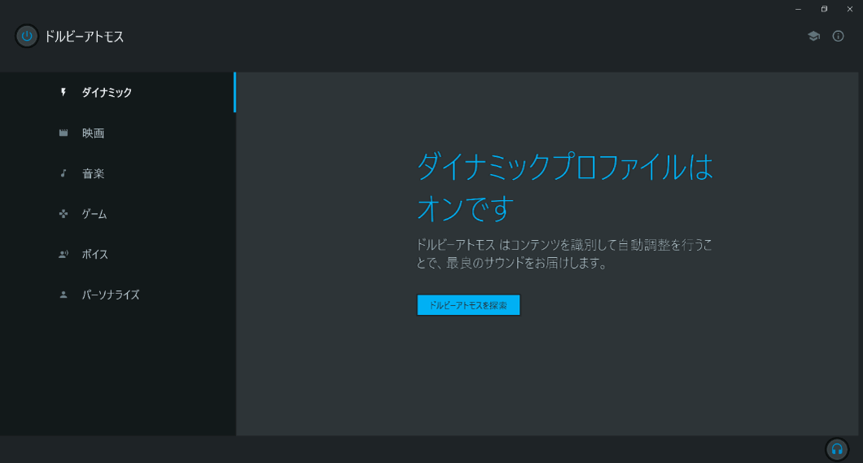Minimize the Dolby Atmos window
The image size is (863, 463).
point(798,9)
